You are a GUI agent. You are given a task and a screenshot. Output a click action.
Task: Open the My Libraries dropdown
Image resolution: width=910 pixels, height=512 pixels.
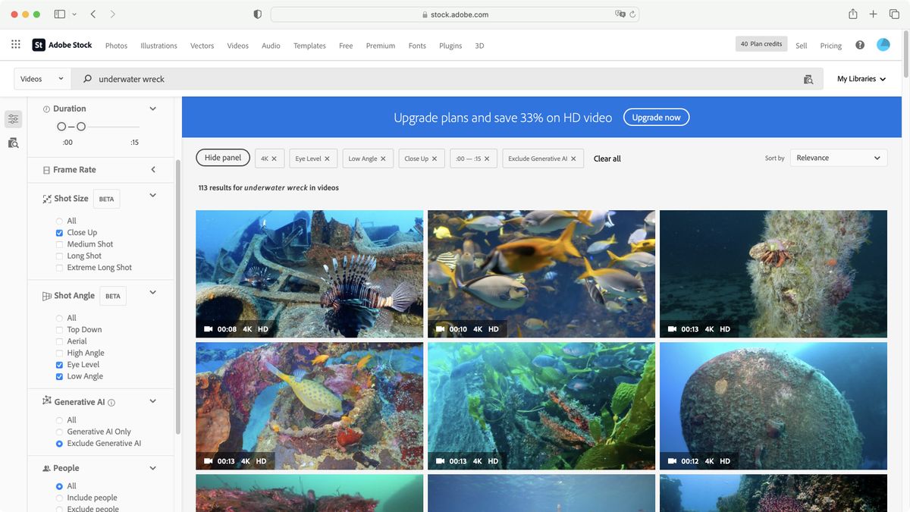861,78
